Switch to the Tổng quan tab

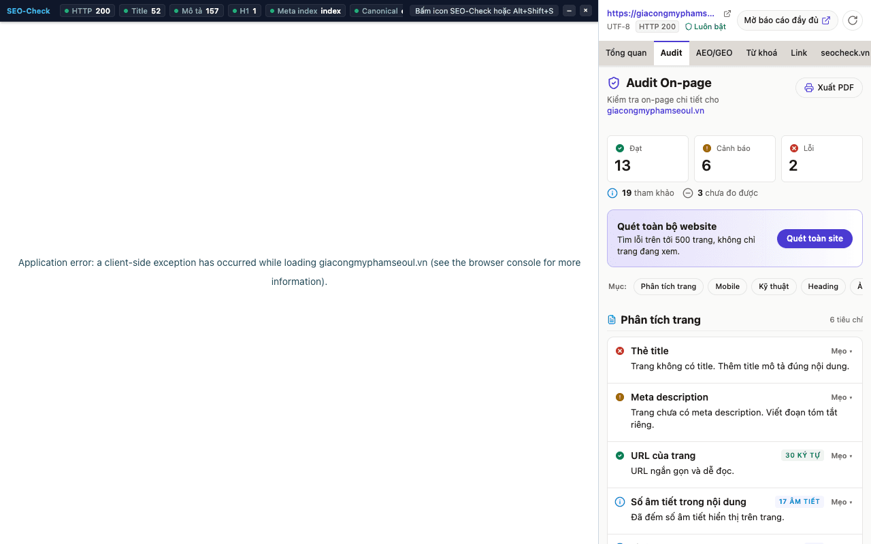point(626,53)
